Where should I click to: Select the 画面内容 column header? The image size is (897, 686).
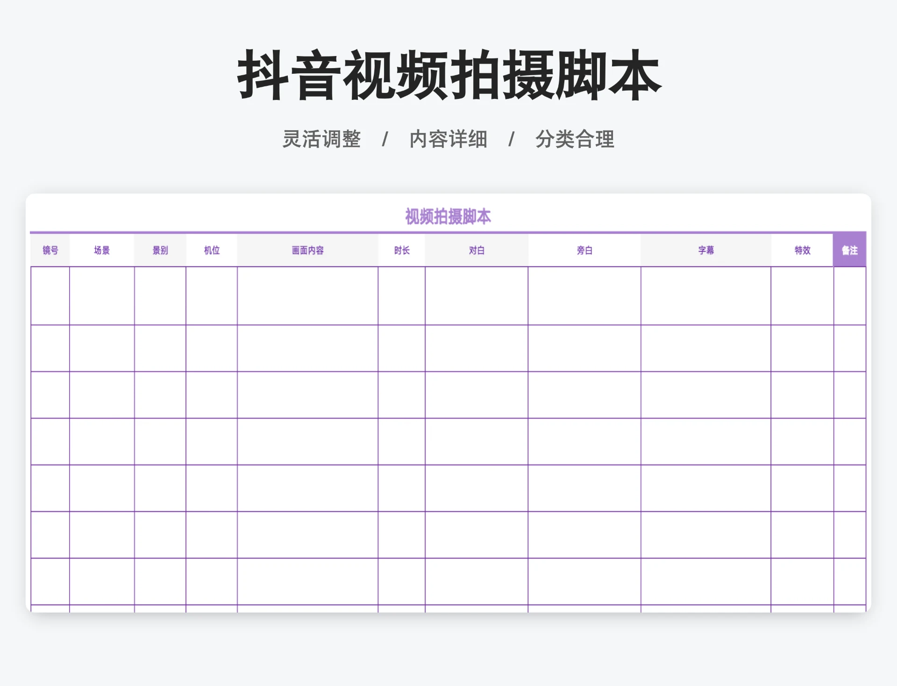click(308, 250)
